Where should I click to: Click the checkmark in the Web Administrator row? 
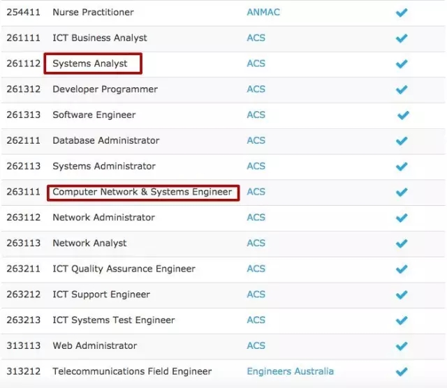(402, 346)
